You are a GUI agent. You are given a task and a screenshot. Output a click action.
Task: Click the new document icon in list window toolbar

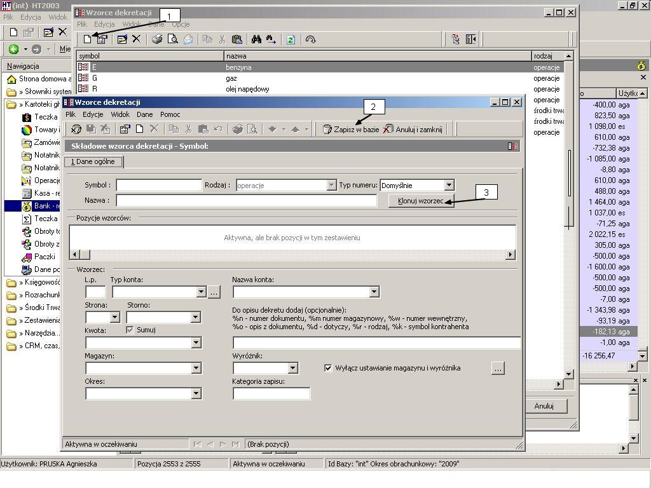point(87,39)
